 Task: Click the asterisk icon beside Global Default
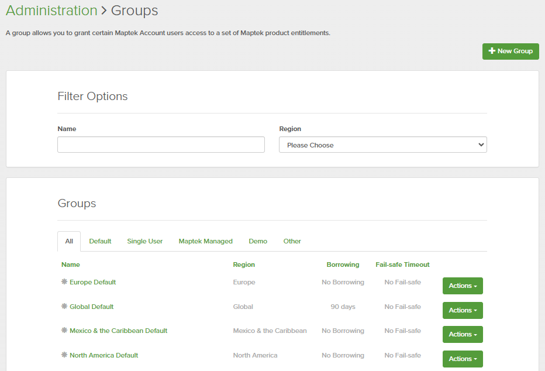tap(64, 306)
